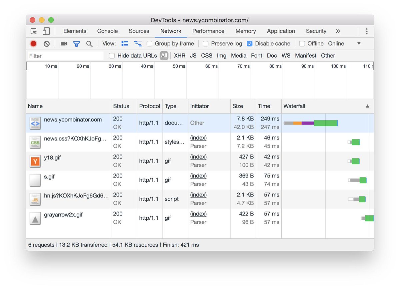Stop recording with the red record button
Screen dimensions: 400x288
33,44
